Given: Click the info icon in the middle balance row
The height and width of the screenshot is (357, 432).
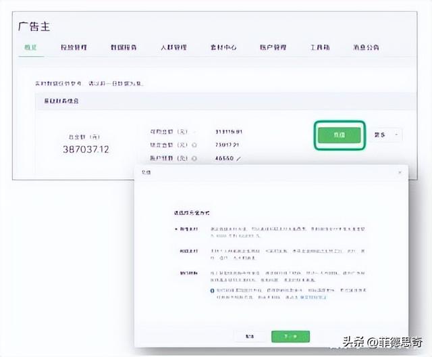Looking at the screenshot, I should (x=194, y=145).
